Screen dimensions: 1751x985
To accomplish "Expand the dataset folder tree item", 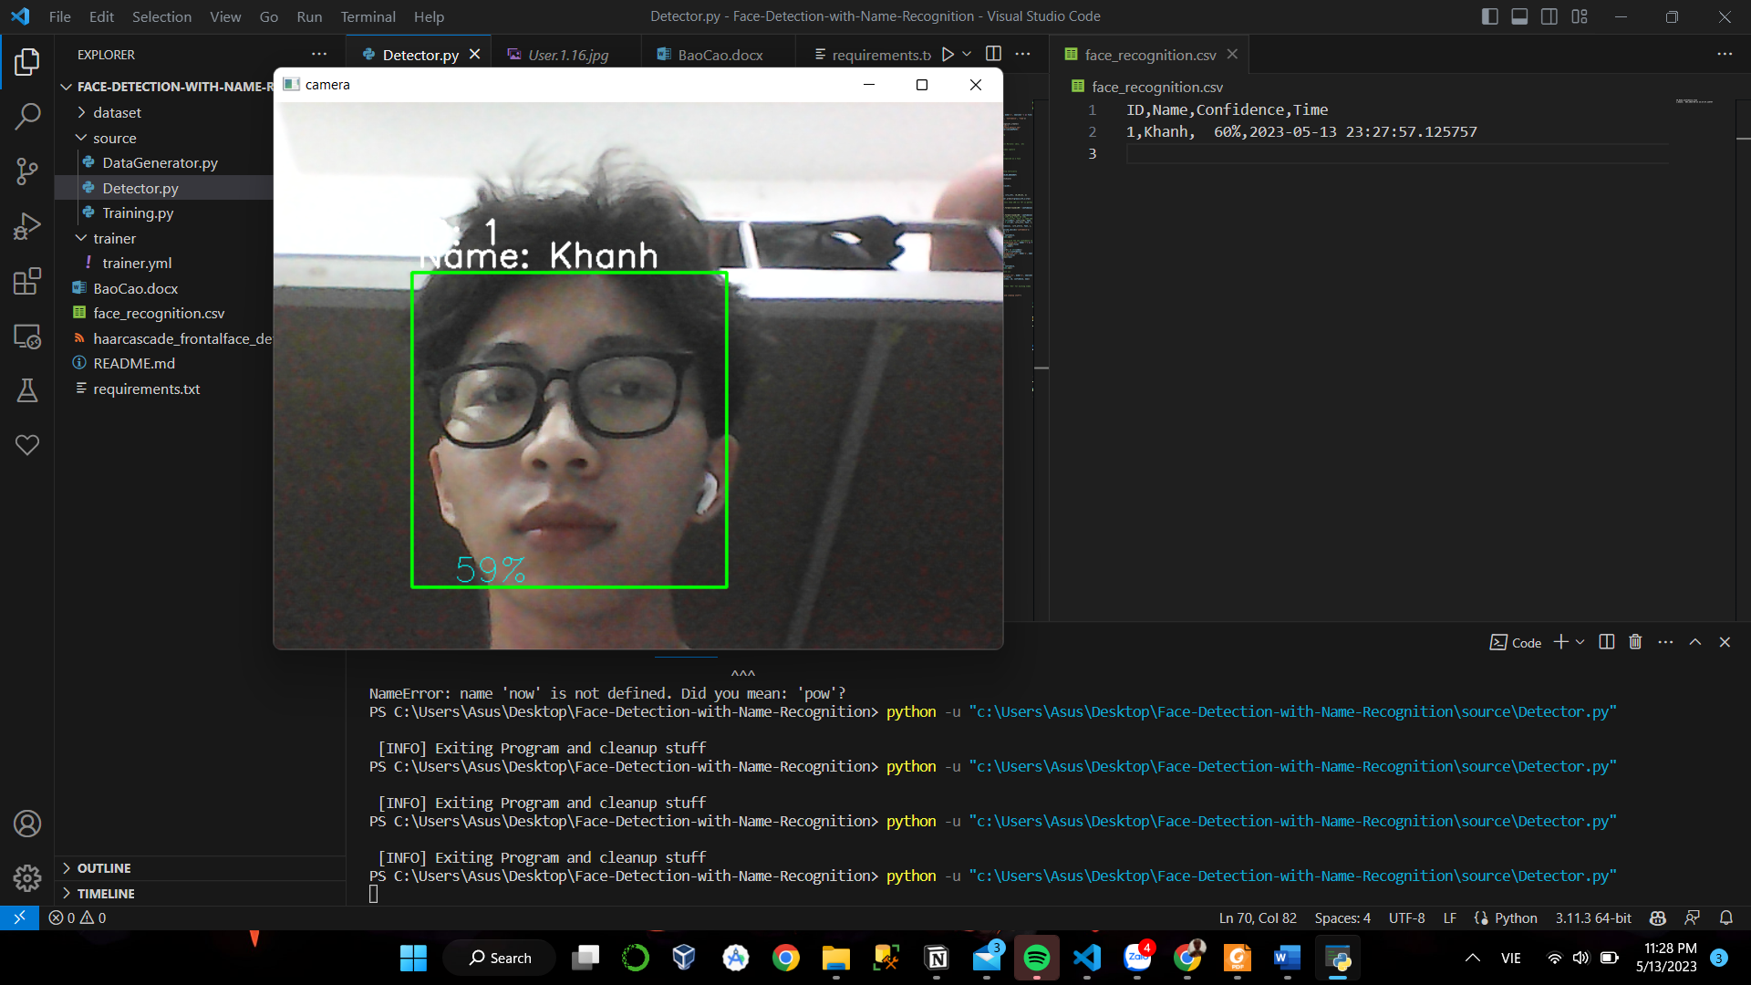I will [x=117, y=110].
